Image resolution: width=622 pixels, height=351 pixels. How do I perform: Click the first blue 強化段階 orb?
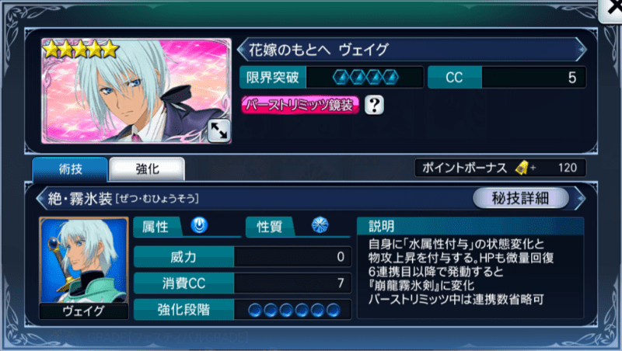click(256, 310)
